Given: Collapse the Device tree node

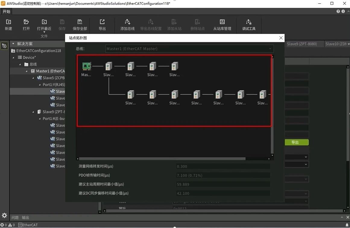Looking at the screenshot, I should pyautogui.click(x=13, y=58).
